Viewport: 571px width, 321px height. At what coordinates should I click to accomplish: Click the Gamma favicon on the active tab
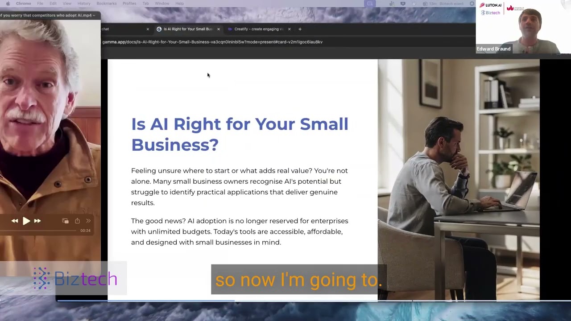[159, 29]
